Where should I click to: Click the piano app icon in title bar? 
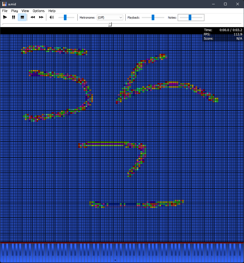pos(5,4)
